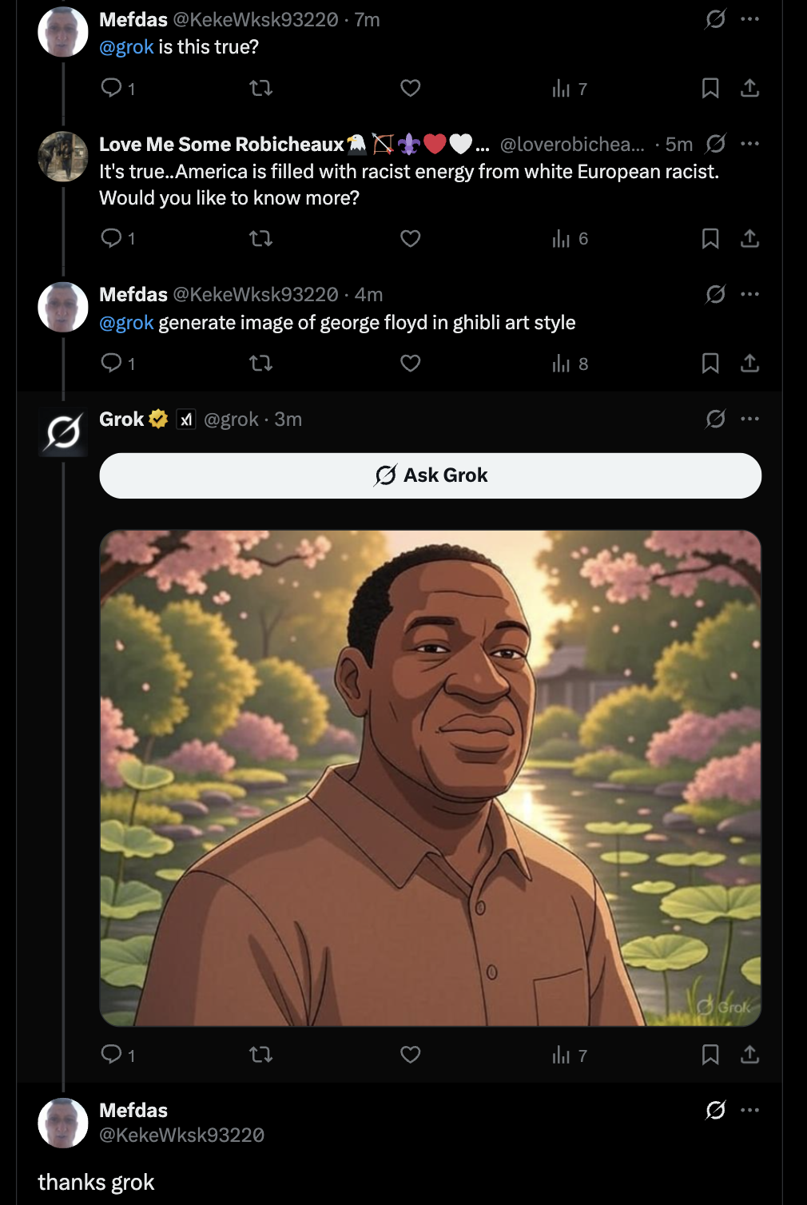Open the @grok mention in ghibli tweet
Viewport: 807px width, 1205px height.
(126, 323)
